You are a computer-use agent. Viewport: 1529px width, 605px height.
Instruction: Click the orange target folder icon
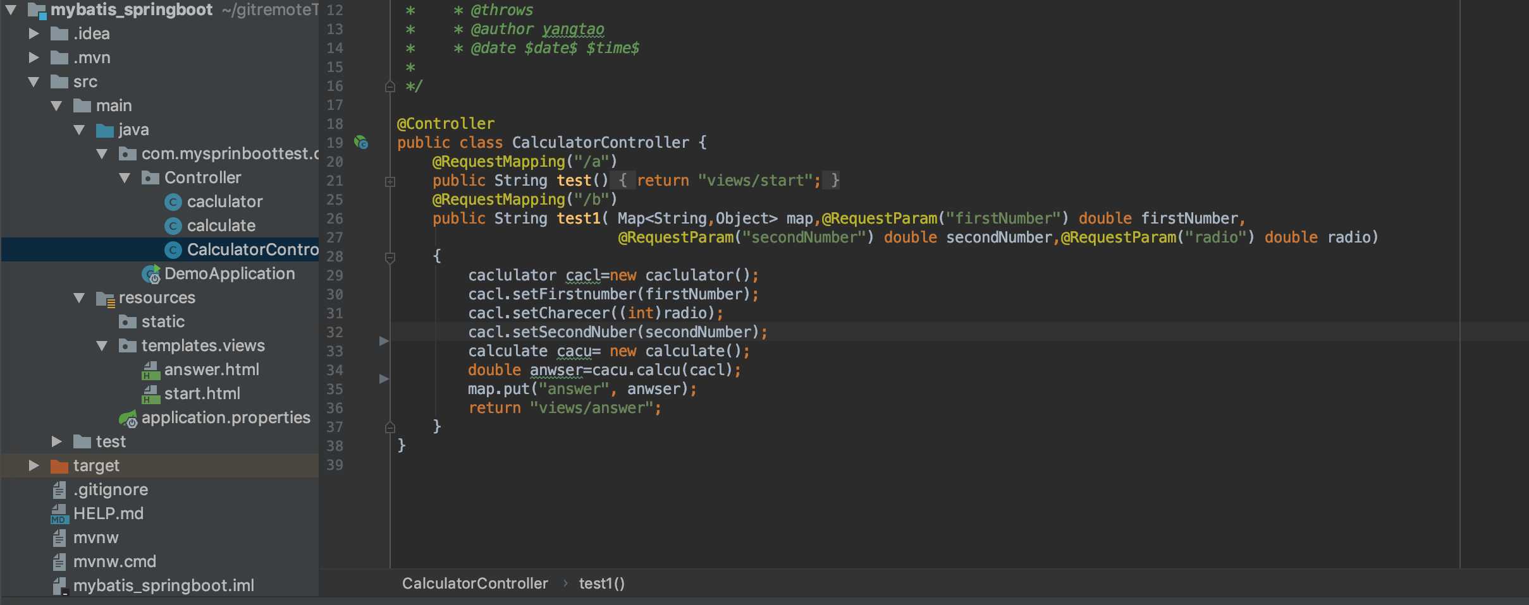click(x=59, y=466)
